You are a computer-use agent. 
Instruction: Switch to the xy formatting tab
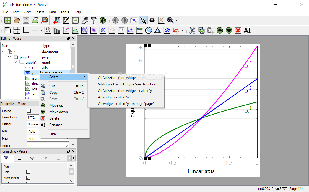click(32, 158)
